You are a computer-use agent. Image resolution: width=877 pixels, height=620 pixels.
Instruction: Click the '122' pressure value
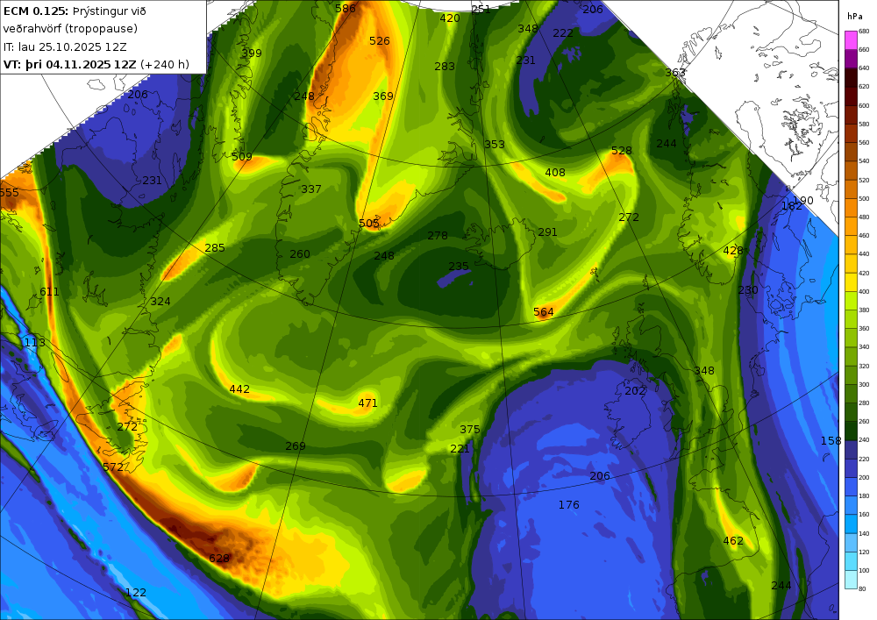pyautogui.click(x=135, y=593)
